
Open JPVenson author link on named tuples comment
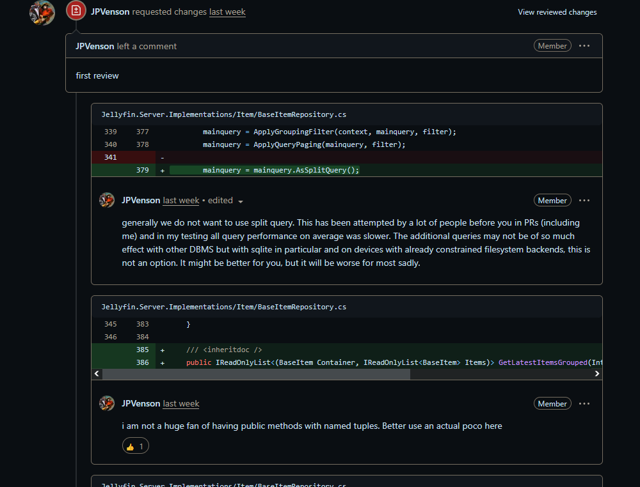pos(141,403)
